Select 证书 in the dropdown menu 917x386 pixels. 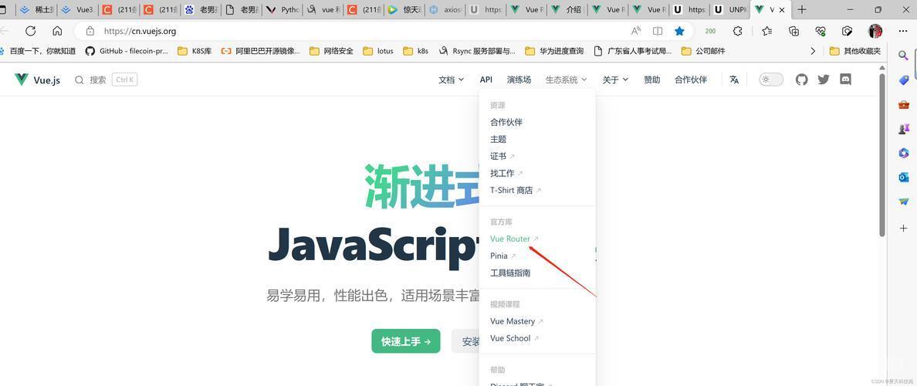(x=502, y=156)
